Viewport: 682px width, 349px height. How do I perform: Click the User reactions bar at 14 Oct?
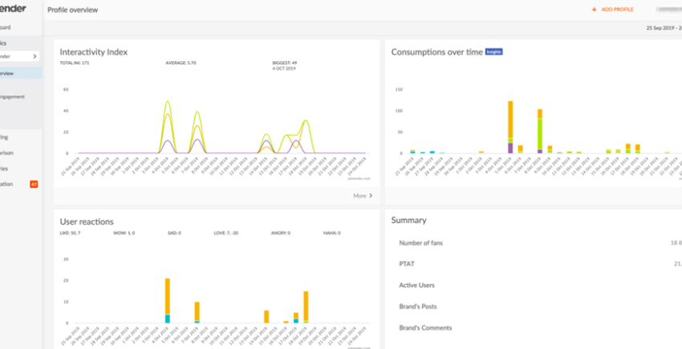(266, 316)
